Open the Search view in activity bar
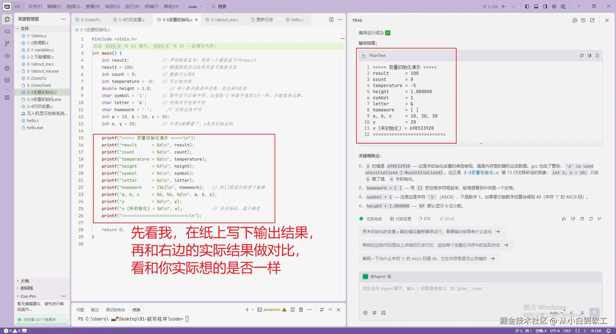The image size is (616, 334). [x=7, y=31]
